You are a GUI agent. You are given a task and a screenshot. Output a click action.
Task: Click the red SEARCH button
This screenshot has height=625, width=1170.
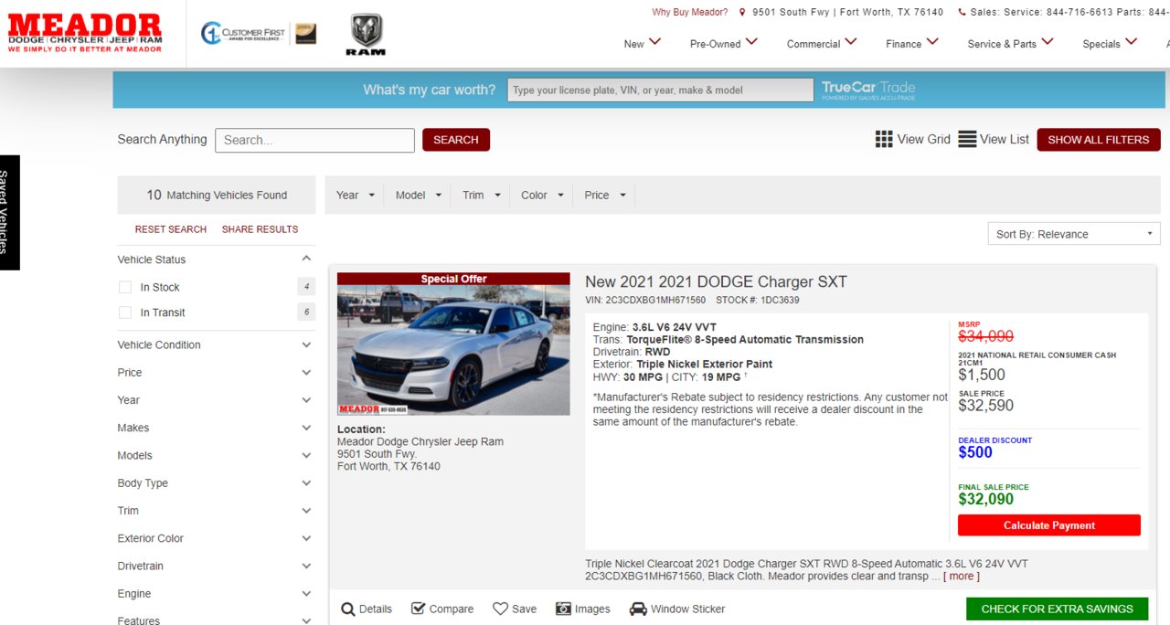pyautogui.click(x=456, y=140)
